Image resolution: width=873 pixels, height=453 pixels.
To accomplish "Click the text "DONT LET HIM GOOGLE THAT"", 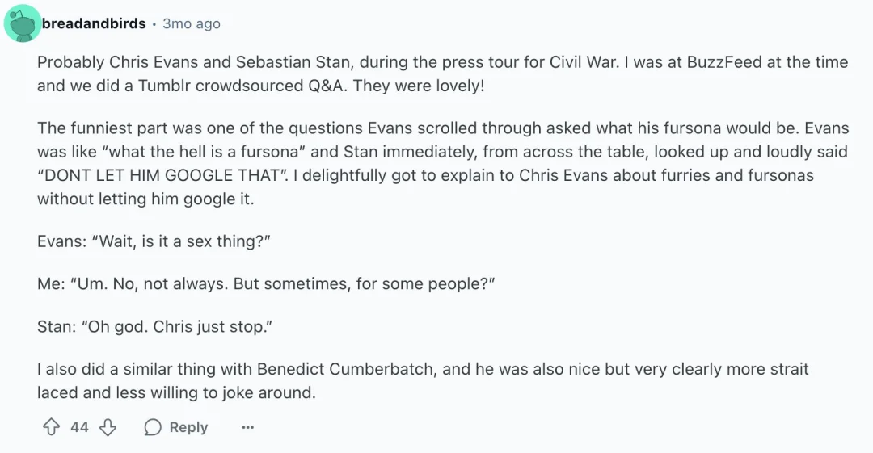I will 158,175.
